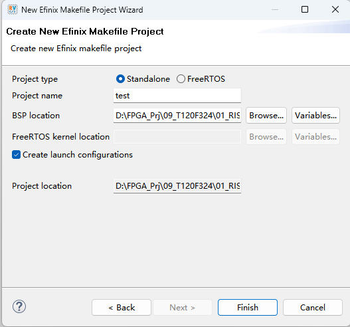Click Browse beside FreeRTOS kernel location
The image size is (350, 327).
coord(266,137)
